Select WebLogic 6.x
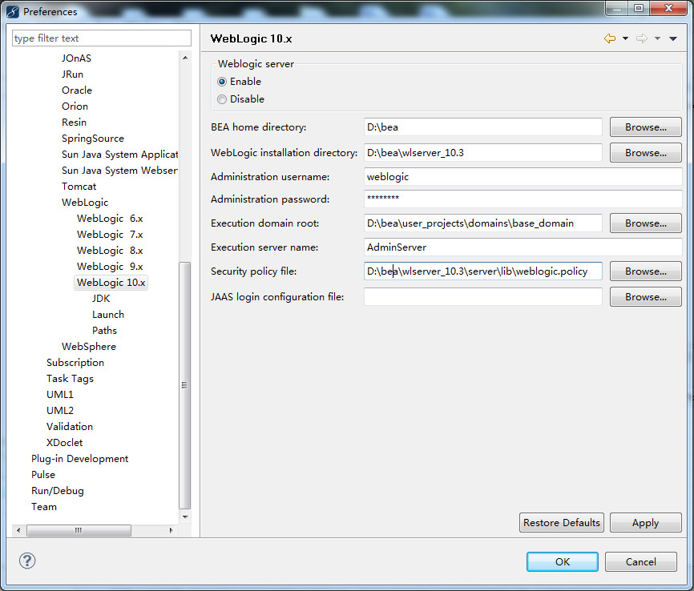The image size is (694, 591). coord(110,219)
